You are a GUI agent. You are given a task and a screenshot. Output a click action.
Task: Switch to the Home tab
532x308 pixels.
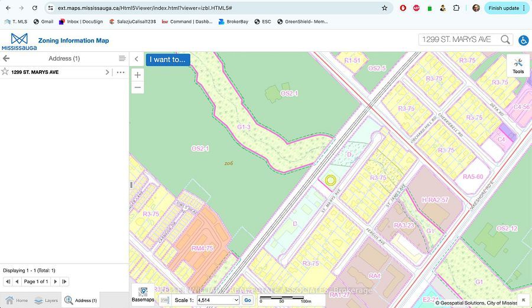pyautogui.click(x=16, y=300)
